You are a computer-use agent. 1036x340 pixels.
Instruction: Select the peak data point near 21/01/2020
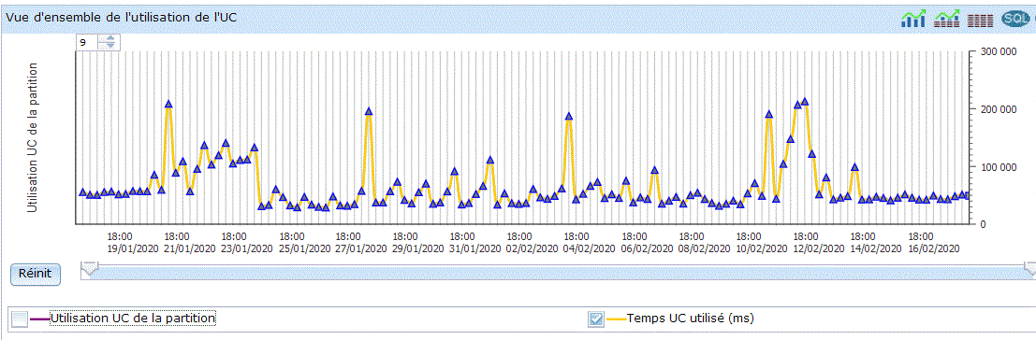[x=168, y=104]
